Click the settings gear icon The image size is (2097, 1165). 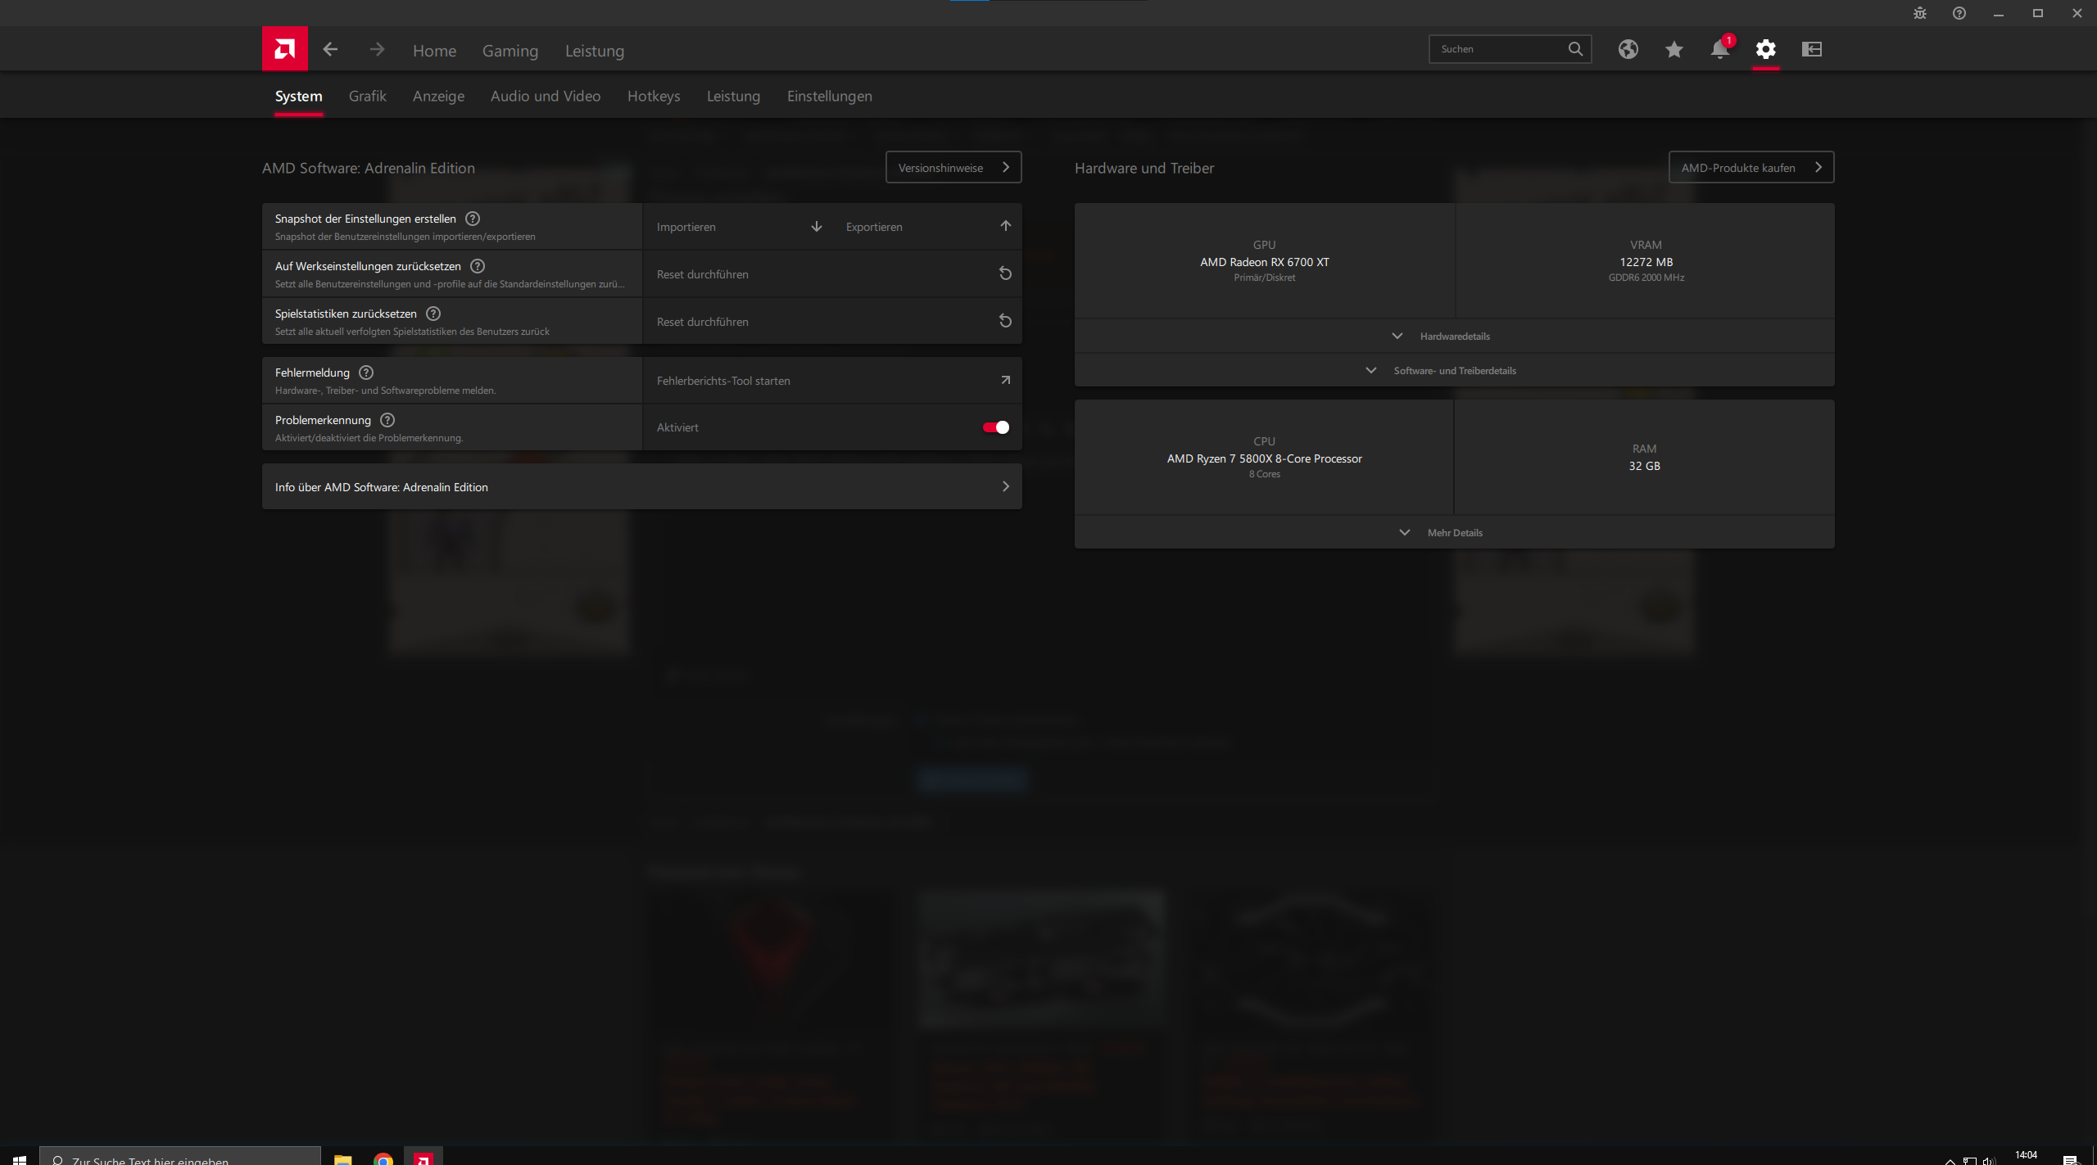coord(1765,49)
